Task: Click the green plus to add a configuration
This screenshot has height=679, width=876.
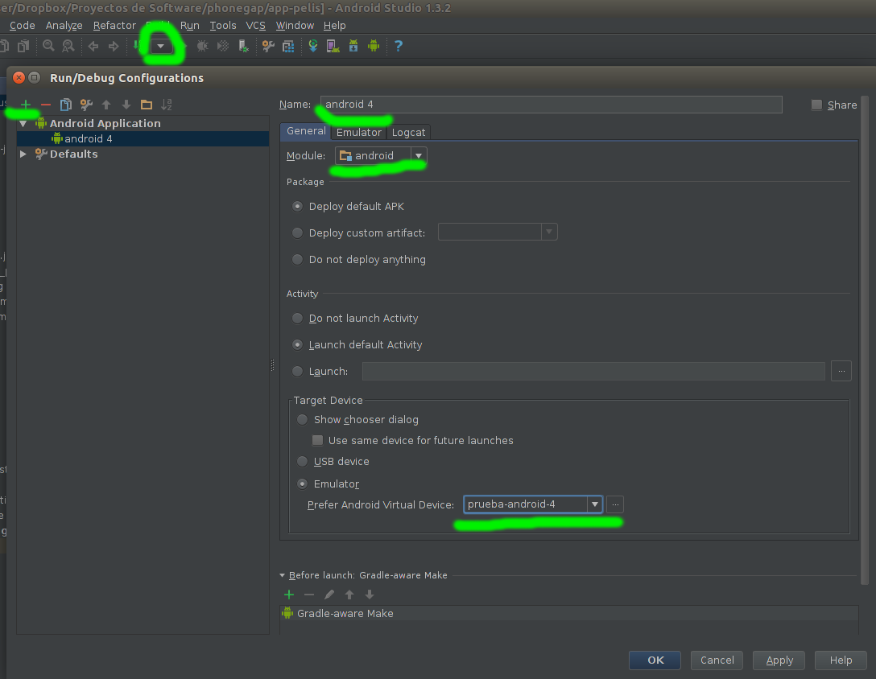Action: [26, 105]
